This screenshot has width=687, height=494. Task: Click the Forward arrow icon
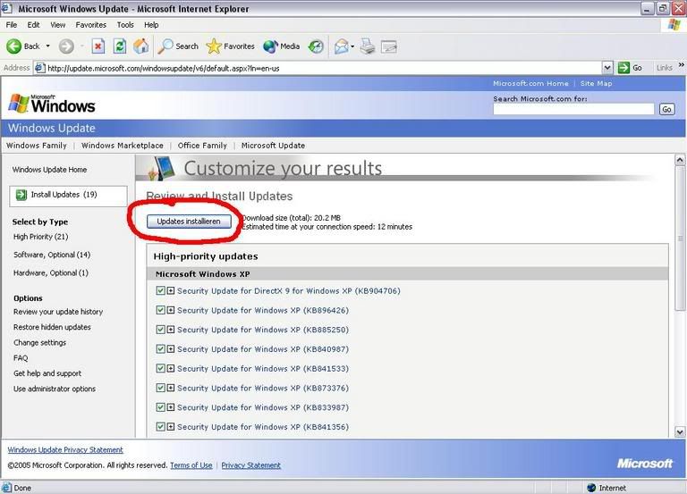coord(66,46)
